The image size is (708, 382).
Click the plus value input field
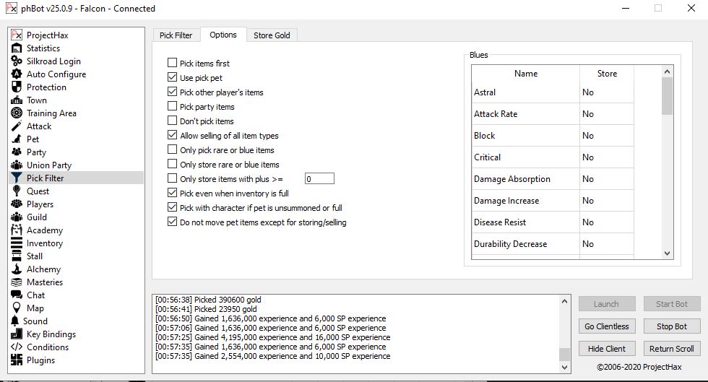pos(319,179)
